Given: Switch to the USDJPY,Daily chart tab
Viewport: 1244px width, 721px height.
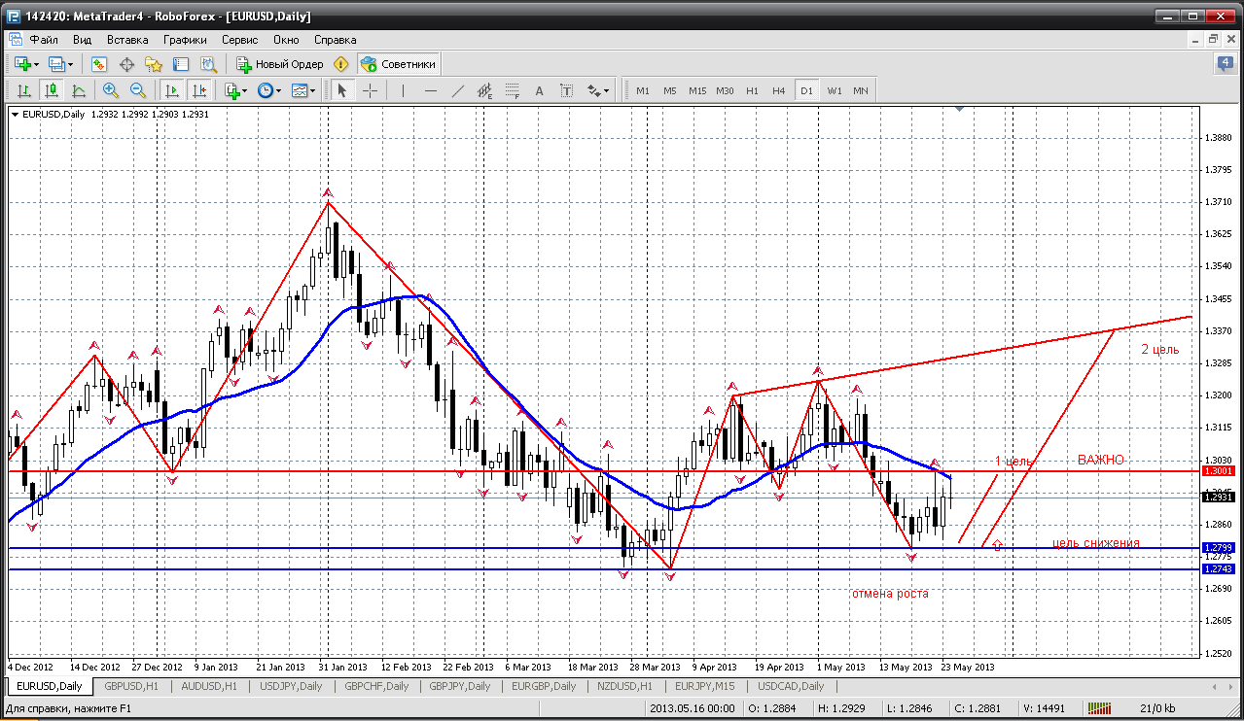Looking at the screenshot, I should 291,686.
